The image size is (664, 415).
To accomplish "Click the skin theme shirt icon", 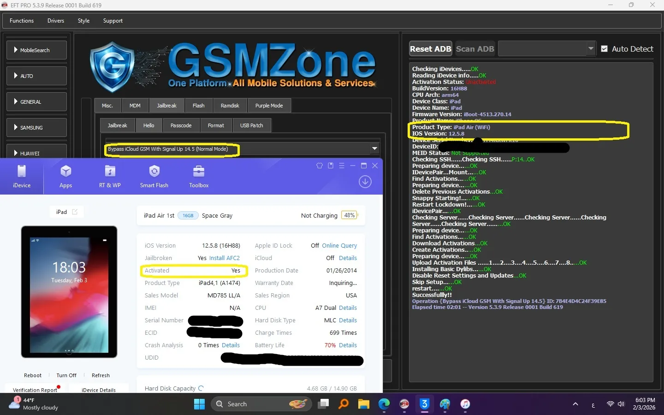I will [319, 166].
